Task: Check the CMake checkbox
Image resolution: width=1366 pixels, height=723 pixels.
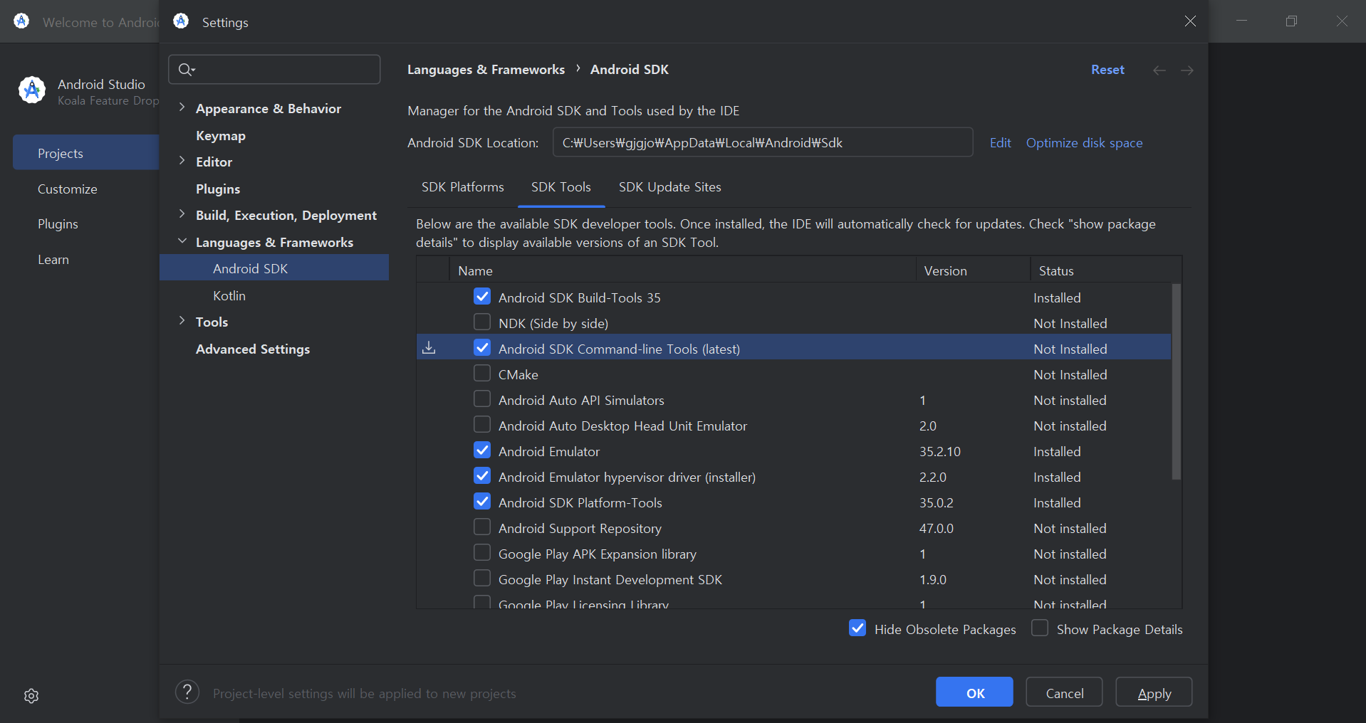Action: (x=482, y=373)
